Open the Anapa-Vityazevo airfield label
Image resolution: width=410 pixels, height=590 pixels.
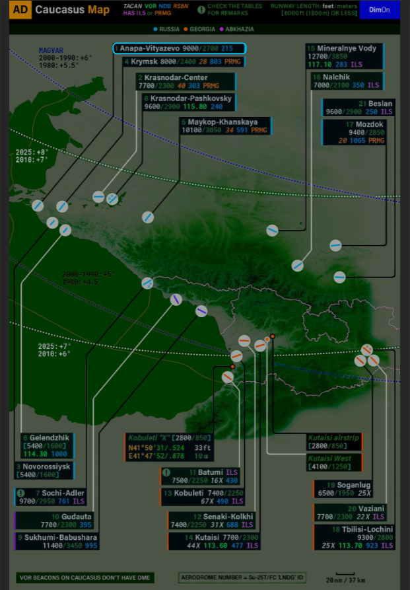179,48
